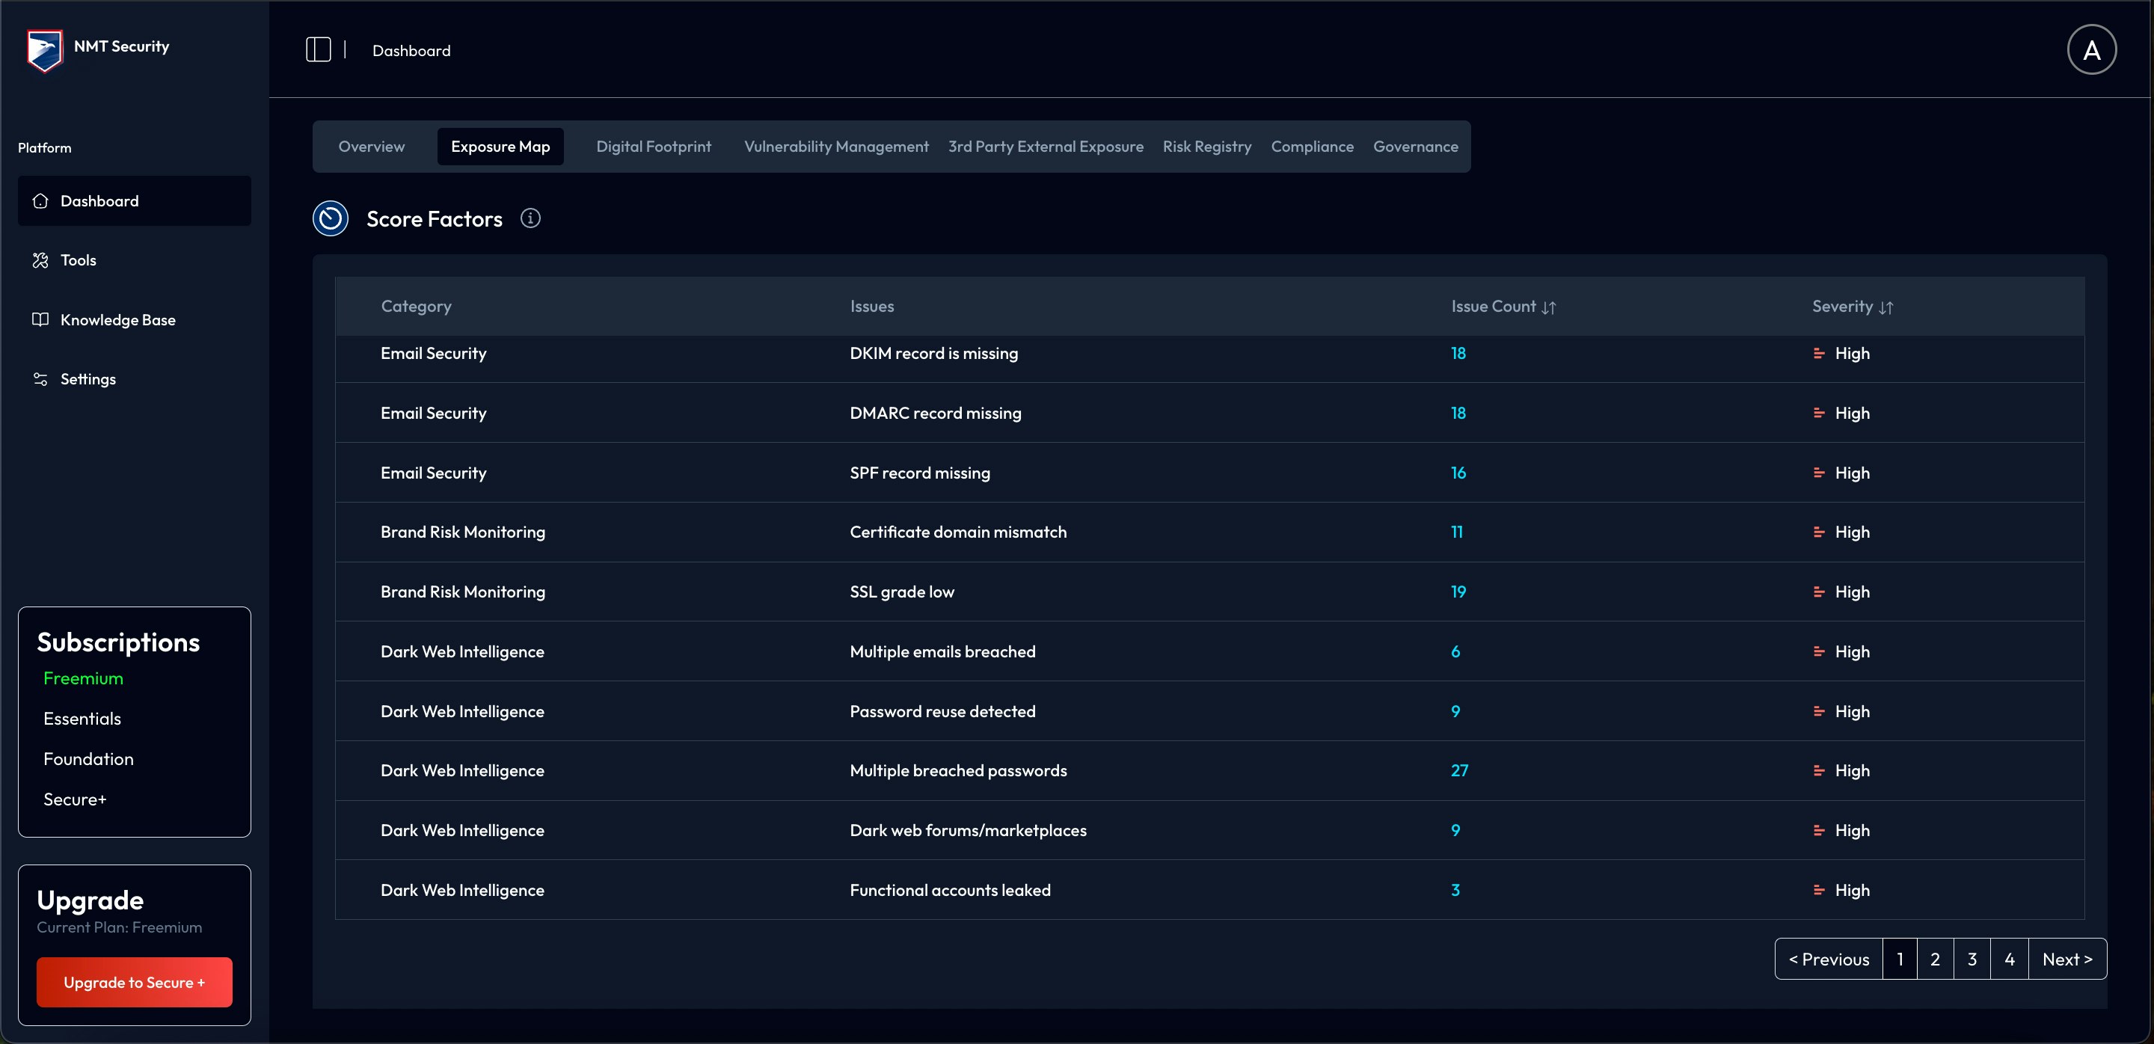Click the severity flame icon on DKIM row
The image size is (2154, 1044).
pyautogui.click(x=1820, y=353)
